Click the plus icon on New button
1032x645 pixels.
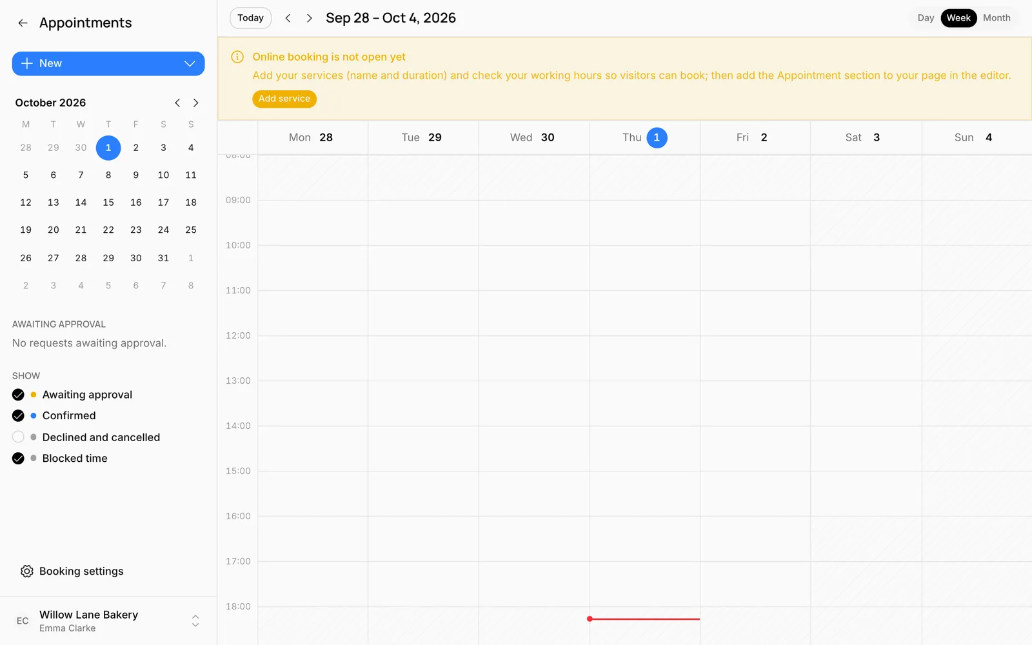click(27, 63)
